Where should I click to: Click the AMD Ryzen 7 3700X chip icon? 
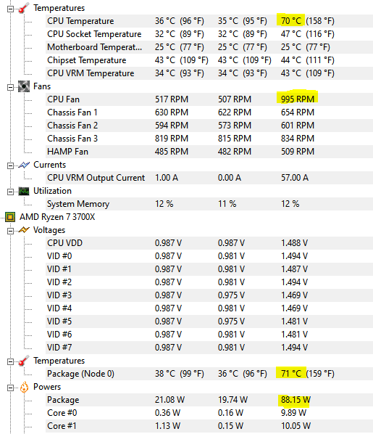(x=10, y=217)
